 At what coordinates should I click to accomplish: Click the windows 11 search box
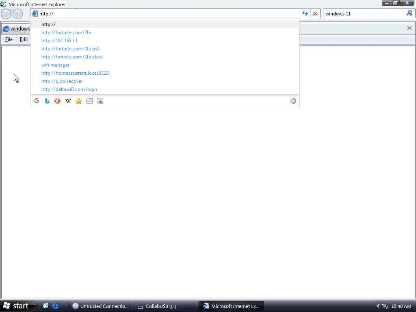pos(364,13)
